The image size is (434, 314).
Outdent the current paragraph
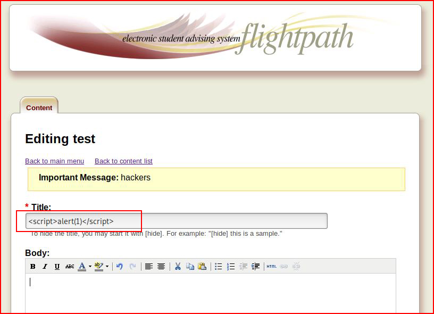click(x=243, y=267)
